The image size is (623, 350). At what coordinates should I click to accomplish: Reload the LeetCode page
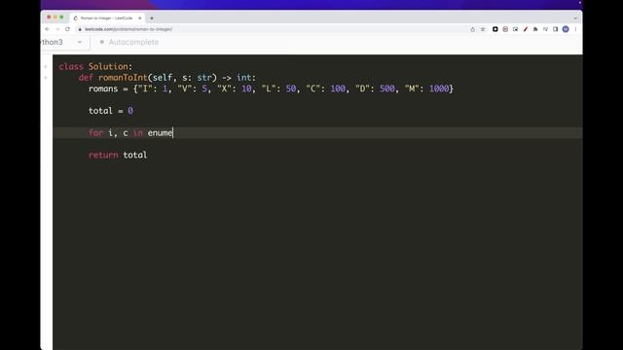[67, 29]
